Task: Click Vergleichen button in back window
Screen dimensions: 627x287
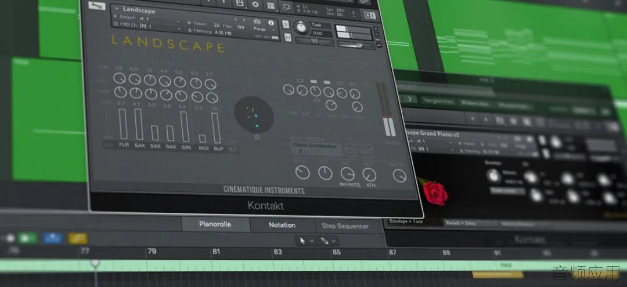Action: pyautogui.click(x=439, y=101)
